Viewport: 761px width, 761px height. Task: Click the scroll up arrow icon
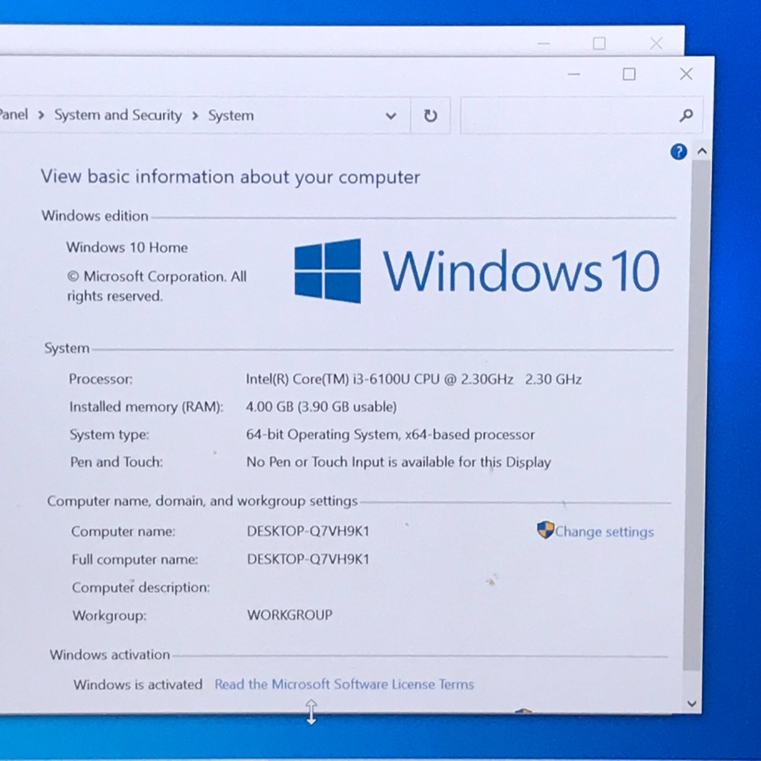701,152
